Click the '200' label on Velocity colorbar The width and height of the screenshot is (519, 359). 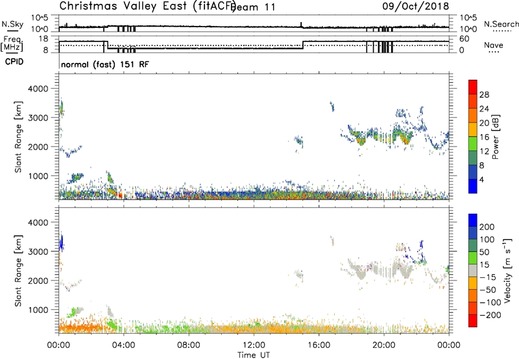pos(487,227)
